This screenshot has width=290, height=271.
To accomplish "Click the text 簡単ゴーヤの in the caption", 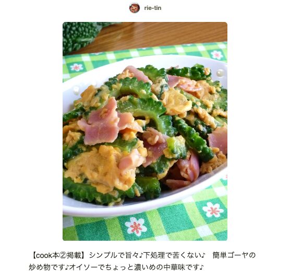I will 234,255.
